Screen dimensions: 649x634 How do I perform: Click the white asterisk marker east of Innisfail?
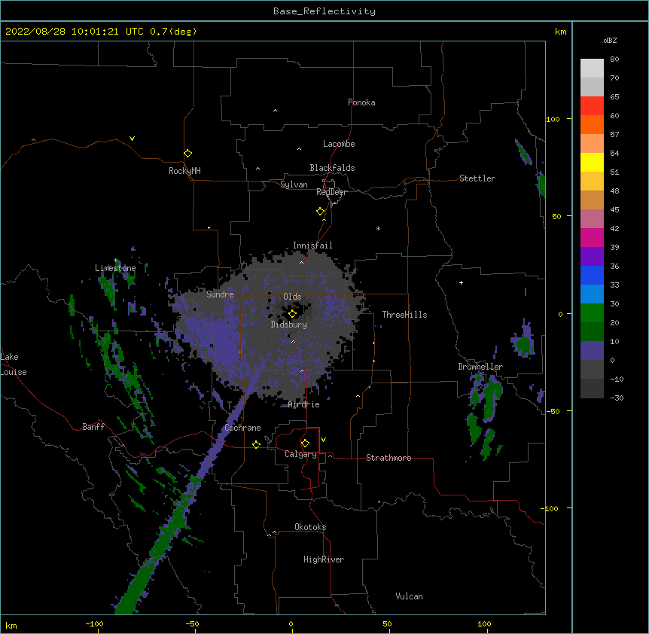[378, 228]
